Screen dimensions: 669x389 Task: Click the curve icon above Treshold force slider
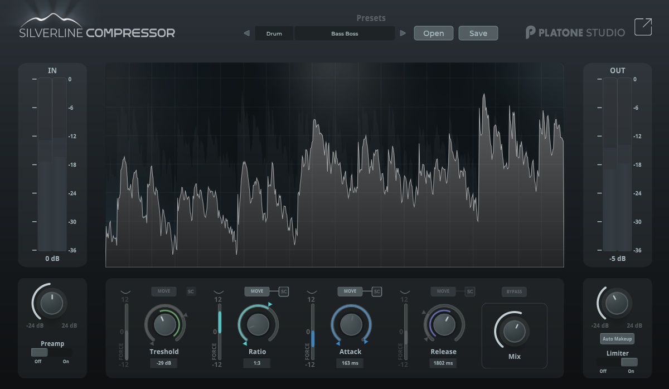pos(126,291)
